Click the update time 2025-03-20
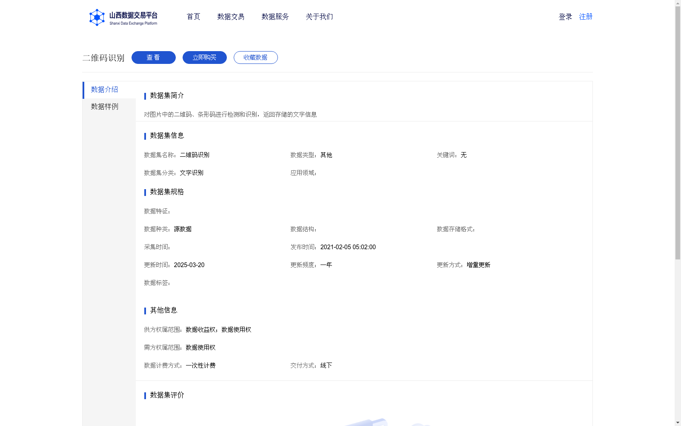The image size is (681, 426). coord(189,265)
